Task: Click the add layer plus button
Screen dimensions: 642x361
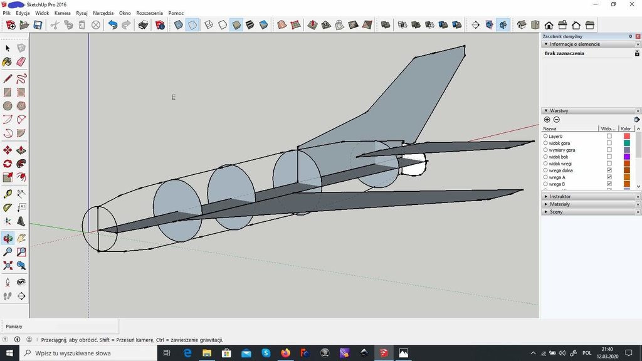Action: [547, 120]
